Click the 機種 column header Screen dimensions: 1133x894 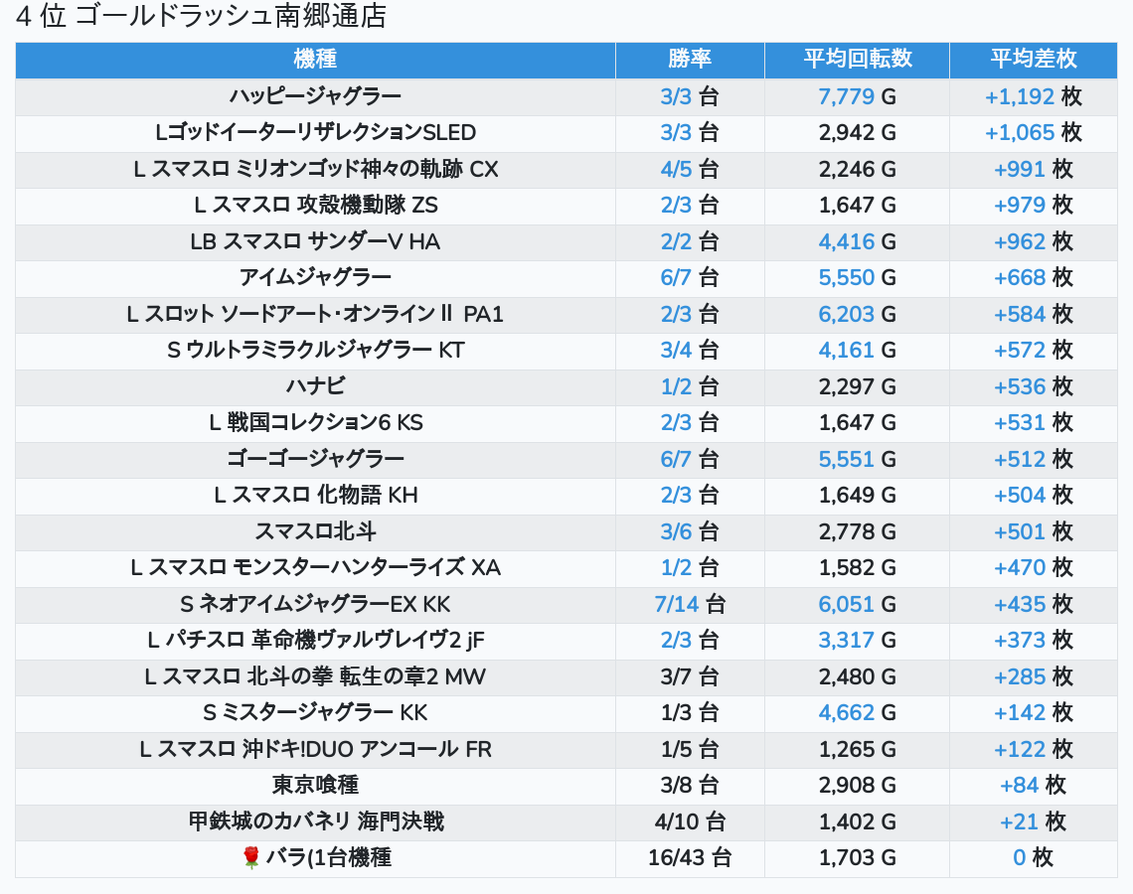(x=315, y=60)
